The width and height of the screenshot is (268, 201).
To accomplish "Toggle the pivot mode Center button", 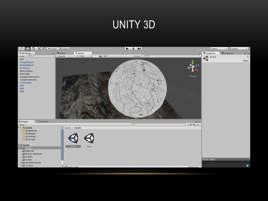I will point(52,49).
